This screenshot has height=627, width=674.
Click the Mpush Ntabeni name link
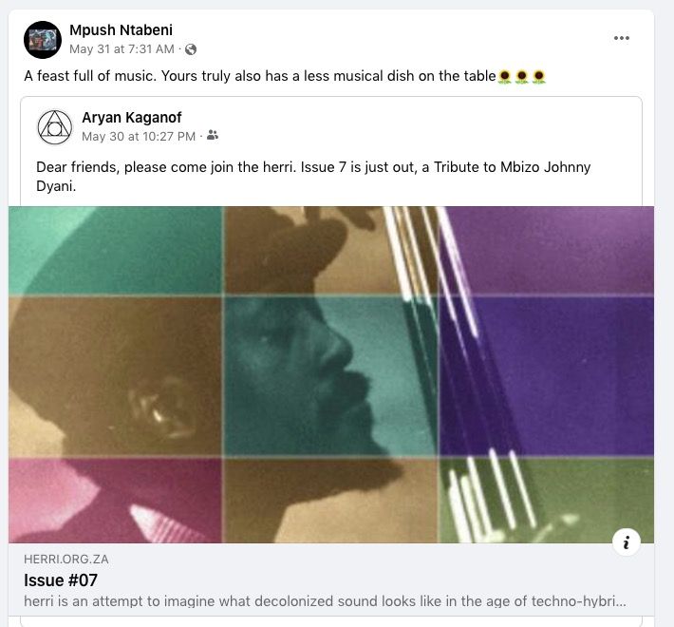[122, 30]
